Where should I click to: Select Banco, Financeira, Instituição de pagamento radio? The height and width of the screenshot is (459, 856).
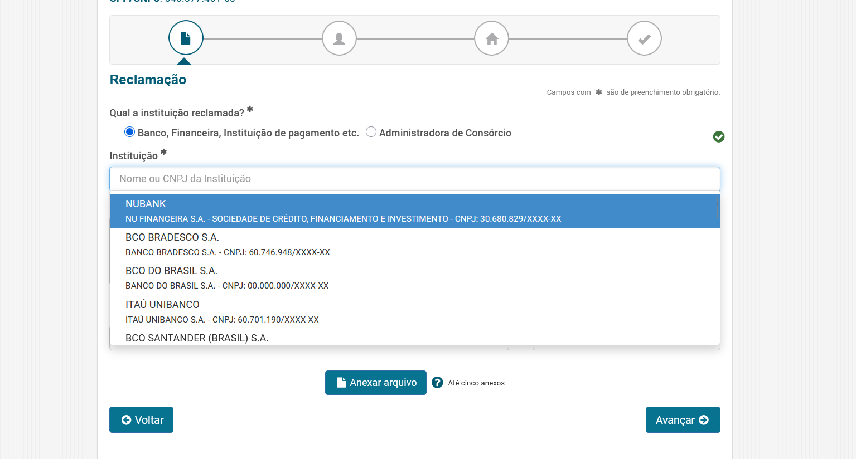click(x=130, y=132)
